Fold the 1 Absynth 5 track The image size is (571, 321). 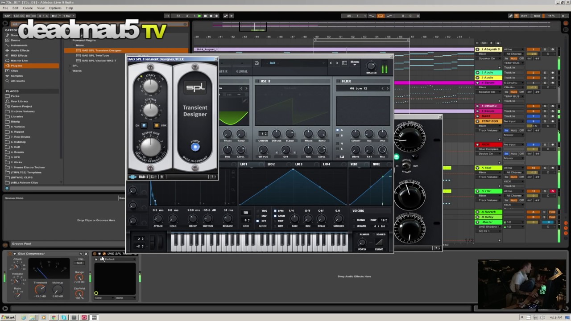(477, 49)
